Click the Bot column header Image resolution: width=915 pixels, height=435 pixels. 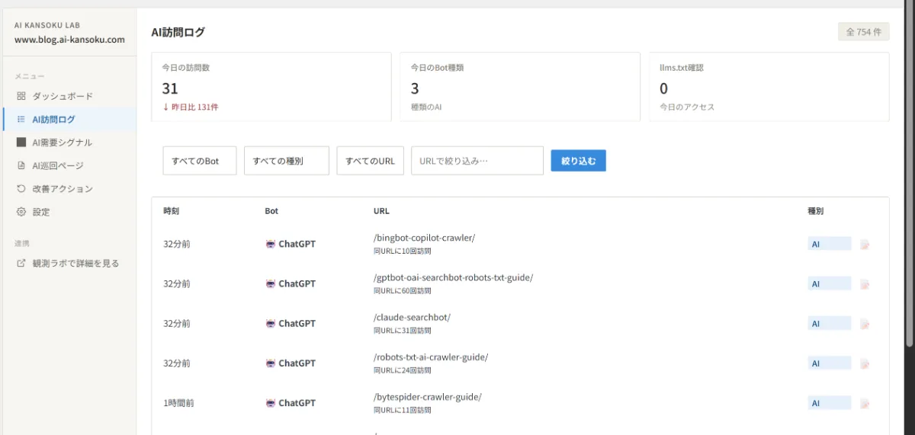pyautogui.click(x=271, y=210)
